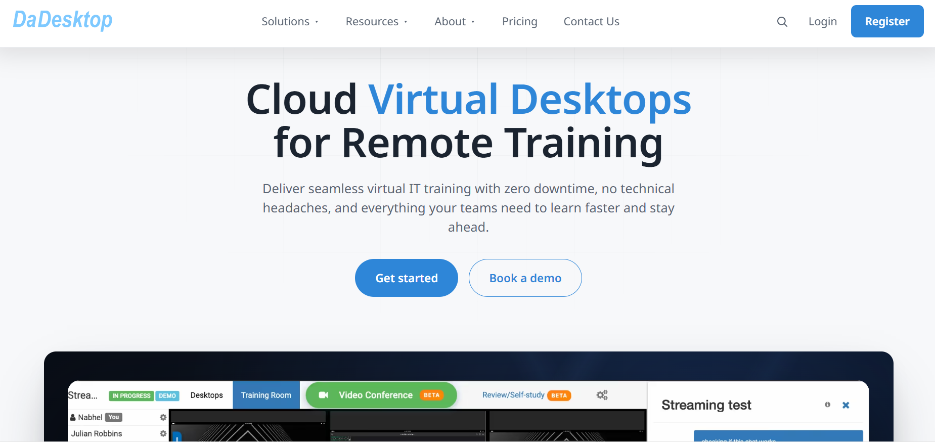935x442 pixels.
Task: Open the Review/Self-study tab
Action: (x=513, y=395)
